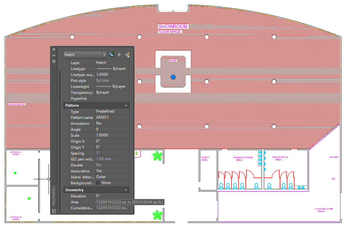Click the palette auto-hide icon
346x229 pixels.
tap(54, 55)
